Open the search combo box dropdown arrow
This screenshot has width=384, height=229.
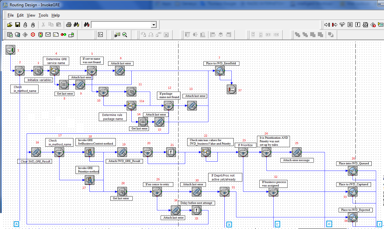click(x=154, y=25)
